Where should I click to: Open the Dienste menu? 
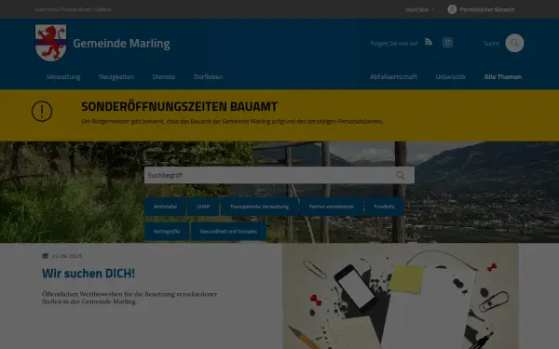[x=164, y=77]
